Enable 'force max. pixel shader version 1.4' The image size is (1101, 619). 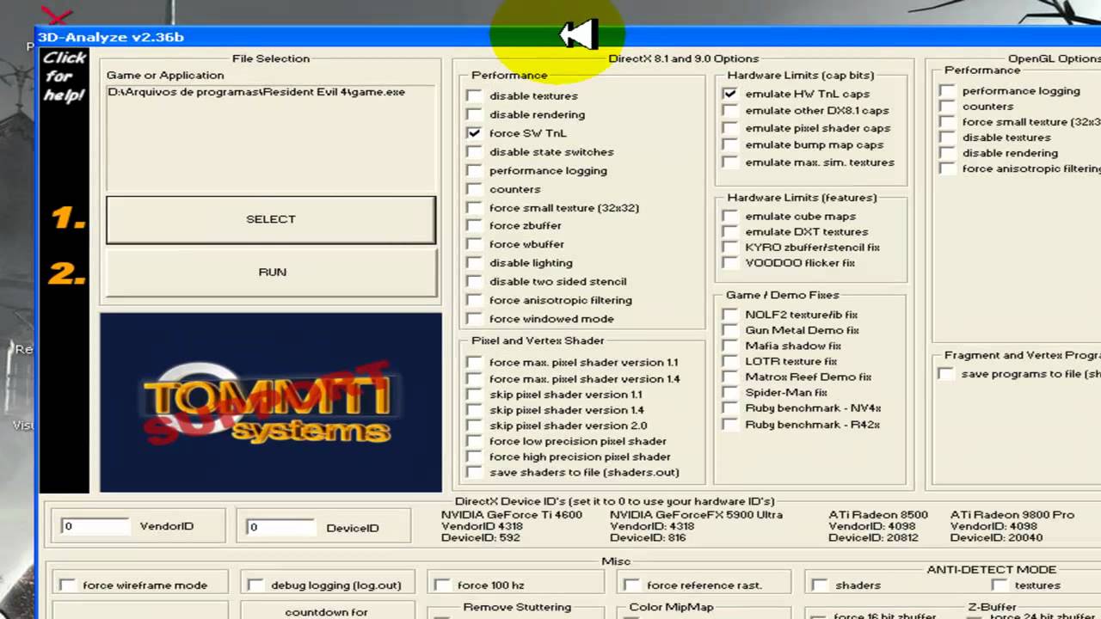click(474, 379)
